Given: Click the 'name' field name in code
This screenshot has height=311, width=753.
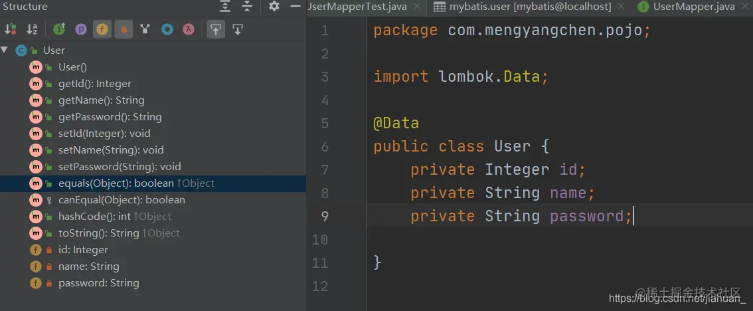Looking at the screenshot, I should (x=568, y=193).
